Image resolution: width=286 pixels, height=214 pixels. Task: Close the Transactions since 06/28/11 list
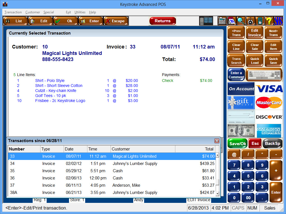(217, 141)
